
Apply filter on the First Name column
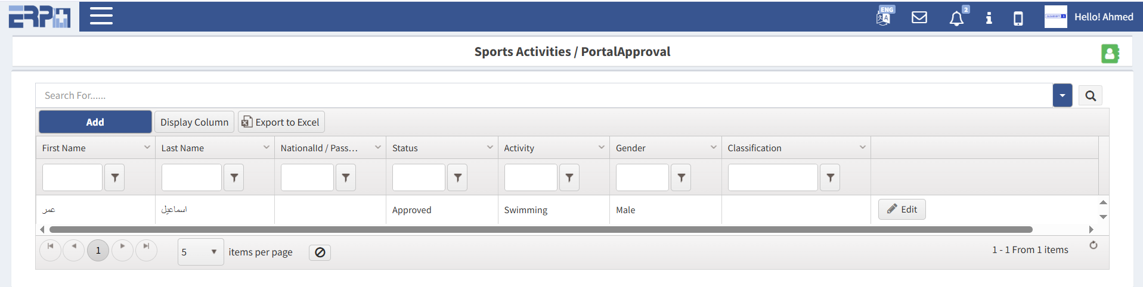pos(114,177)
